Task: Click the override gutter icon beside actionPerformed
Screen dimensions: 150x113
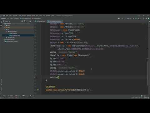Action: point(38,90)
